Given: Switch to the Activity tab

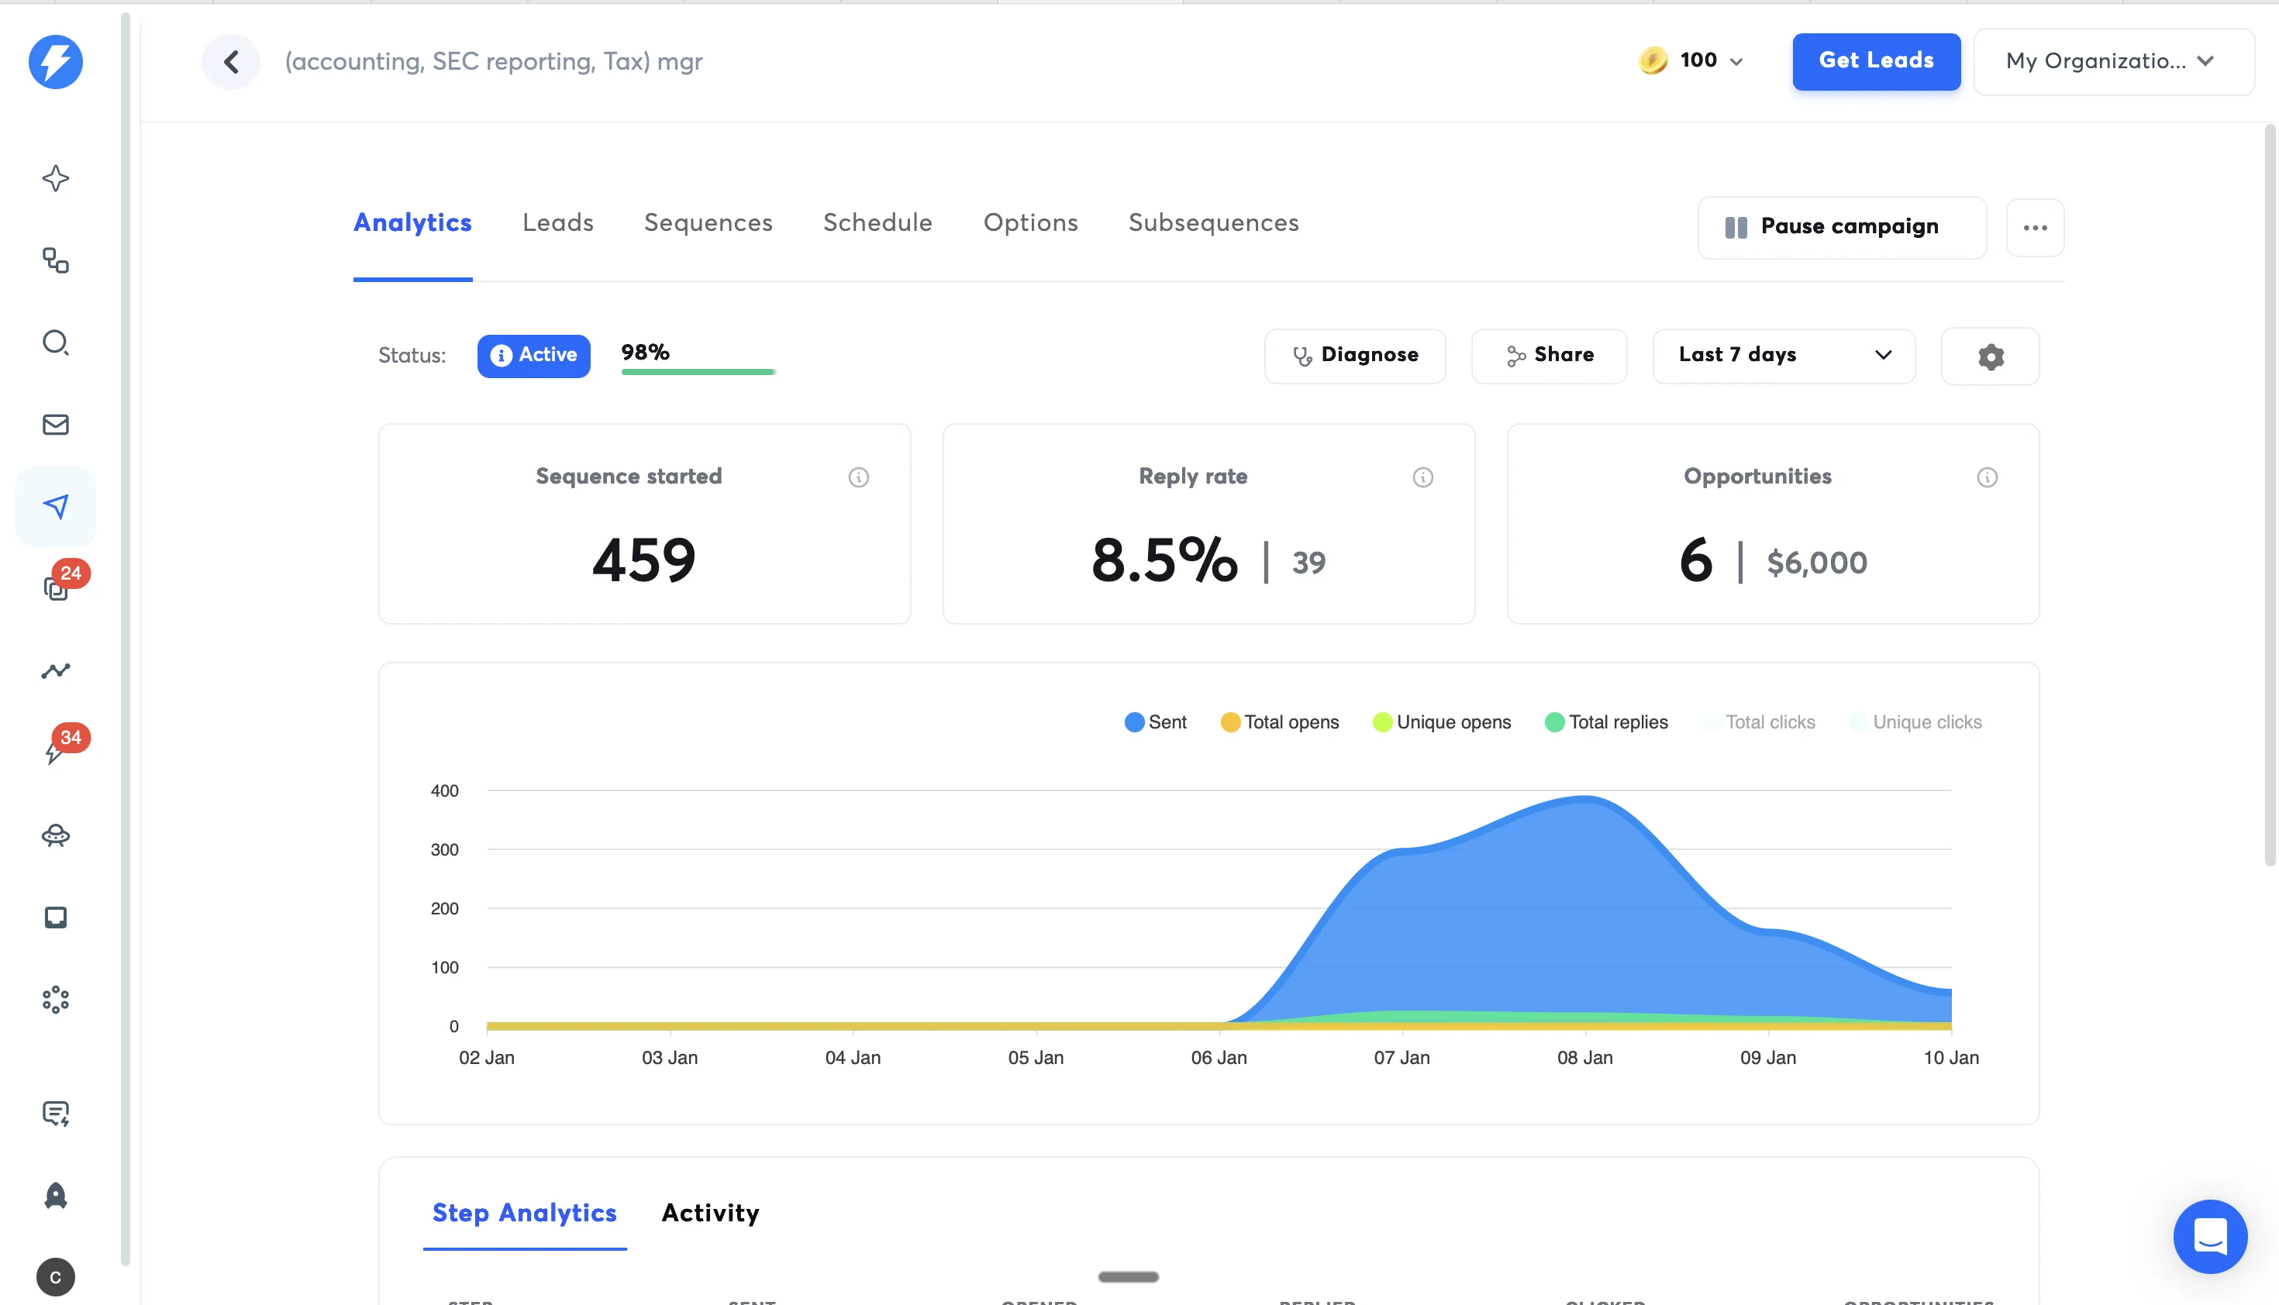Looking at the screenshot, I should [x=710, y=1213].
